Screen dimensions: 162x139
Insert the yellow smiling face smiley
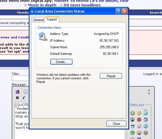tap(139, 113)
